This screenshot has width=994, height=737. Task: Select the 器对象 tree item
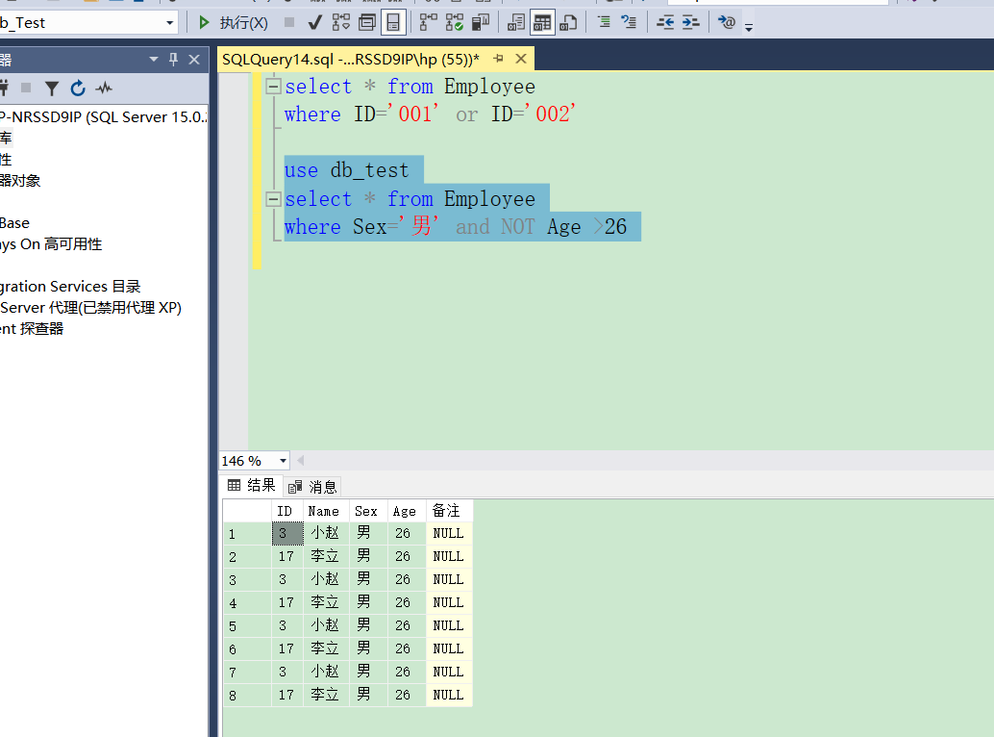click(20, 181)
